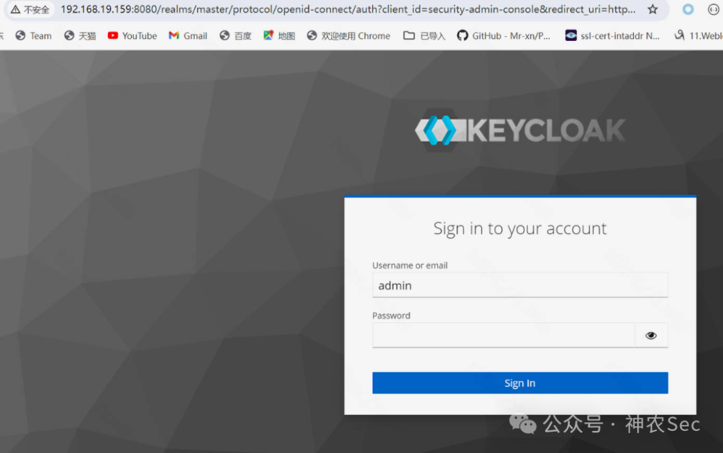This screenshot has height=453, width=723.
Task: Bookmark this page with the star icon
Action: pyautogui.click(x=652, y=9)
